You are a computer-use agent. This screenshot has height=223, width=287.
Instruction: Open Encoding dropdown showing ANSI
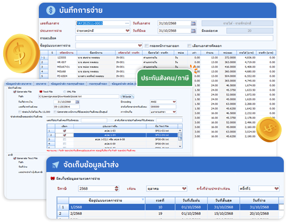point(174,101)
